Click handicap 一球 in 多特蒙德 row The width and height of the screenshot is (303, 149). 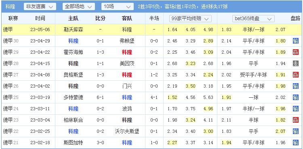[x=253, y=97]
